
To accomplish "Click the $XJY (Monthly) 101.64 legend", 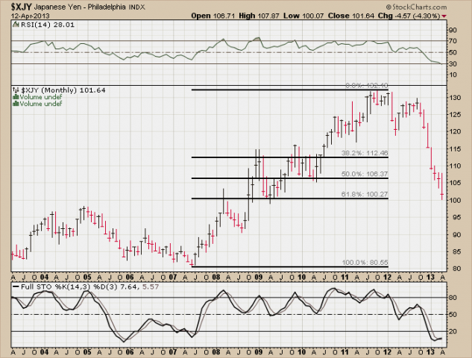I will point(63,90).
